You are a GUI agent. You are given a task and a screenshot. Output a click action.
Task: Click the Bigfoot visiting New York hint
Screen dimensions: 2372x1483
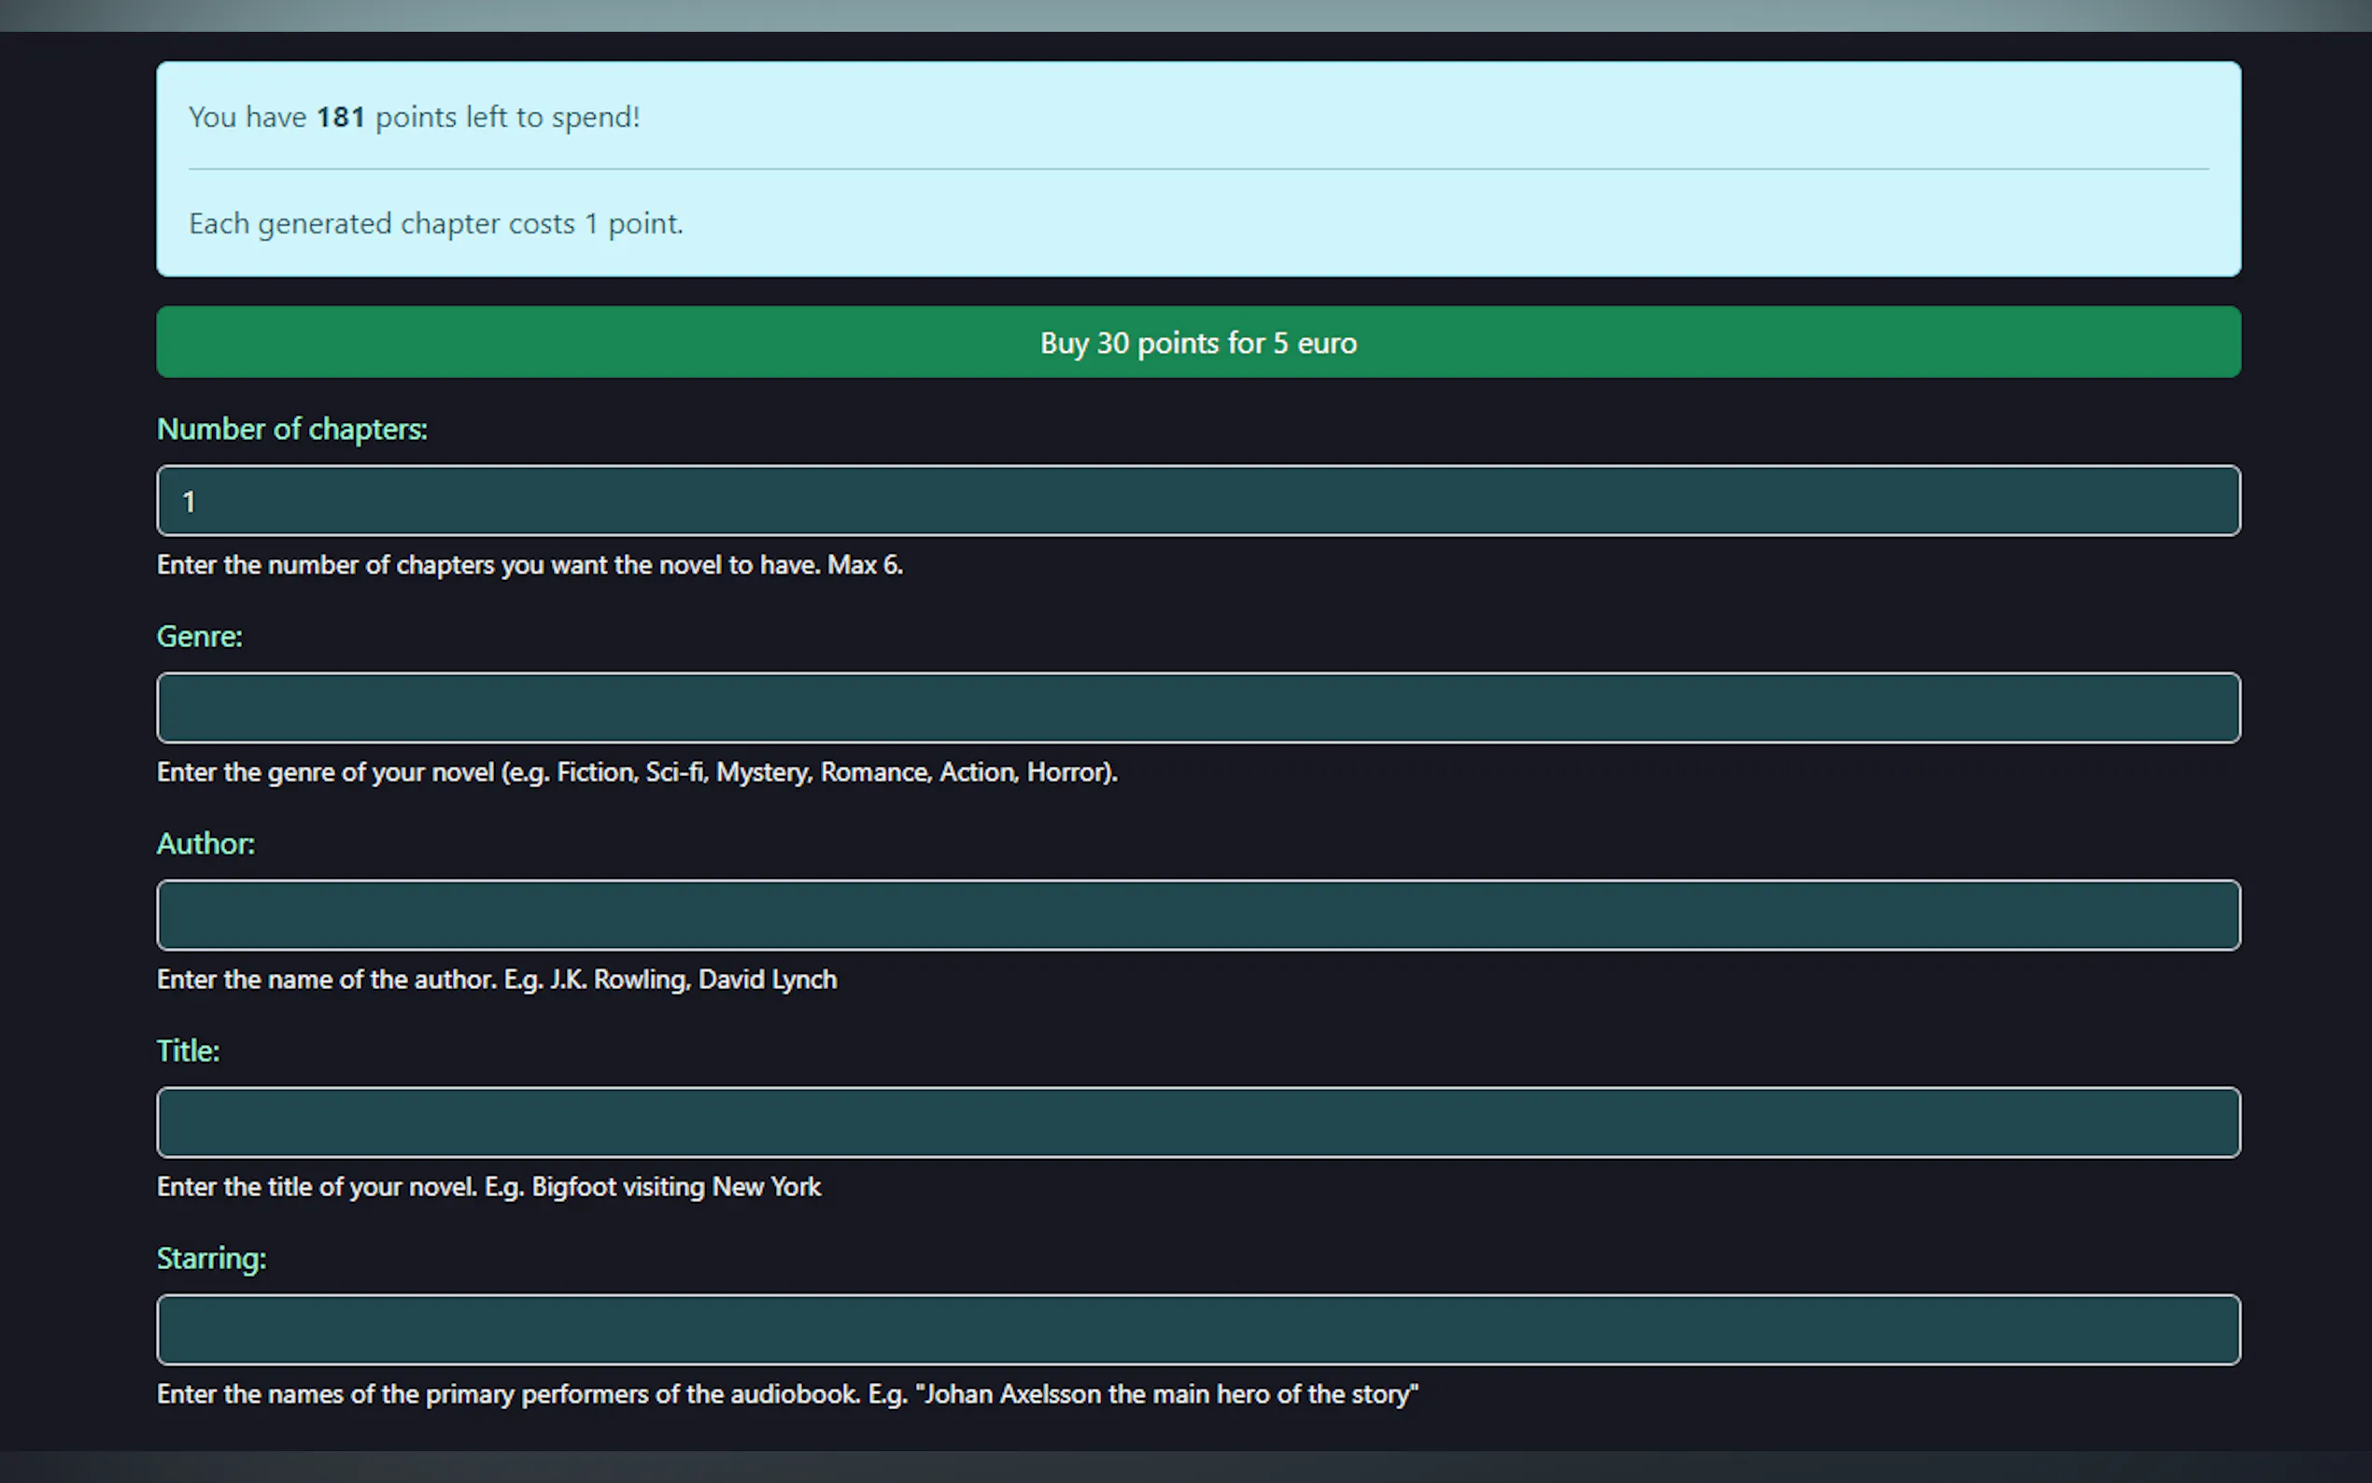click(x=488, y=1187)
